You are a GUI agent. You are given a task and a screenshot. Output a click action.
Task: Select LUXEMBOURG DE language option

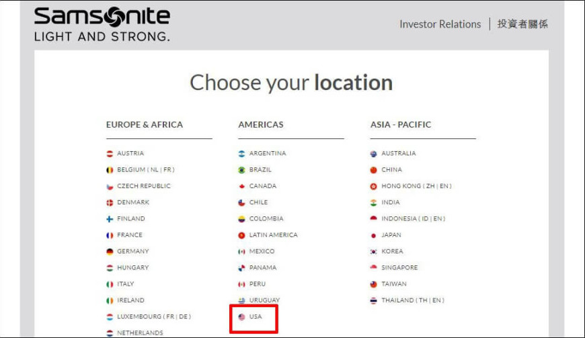coord(183,316)
